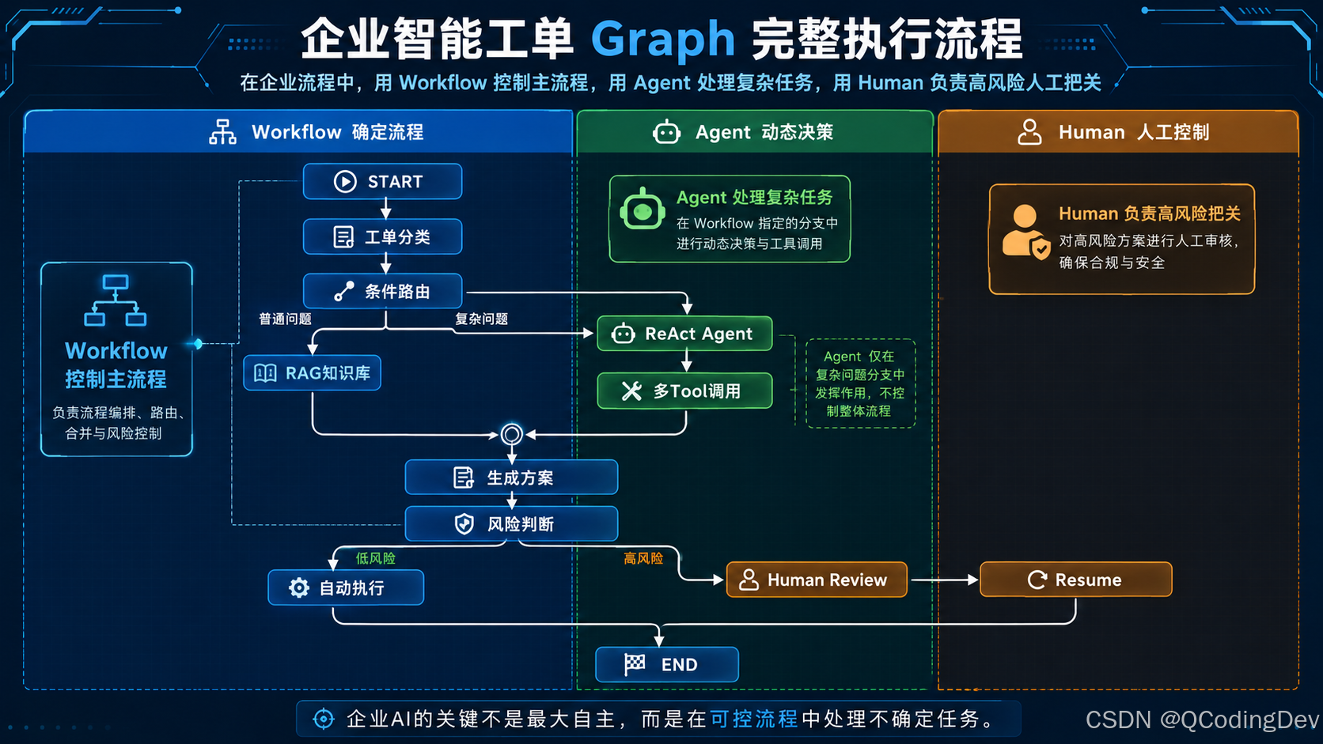Click the Workflow 确定流程 column header
The width and height of the screenshot is (1323, 744).
click(x=298, y=132)
